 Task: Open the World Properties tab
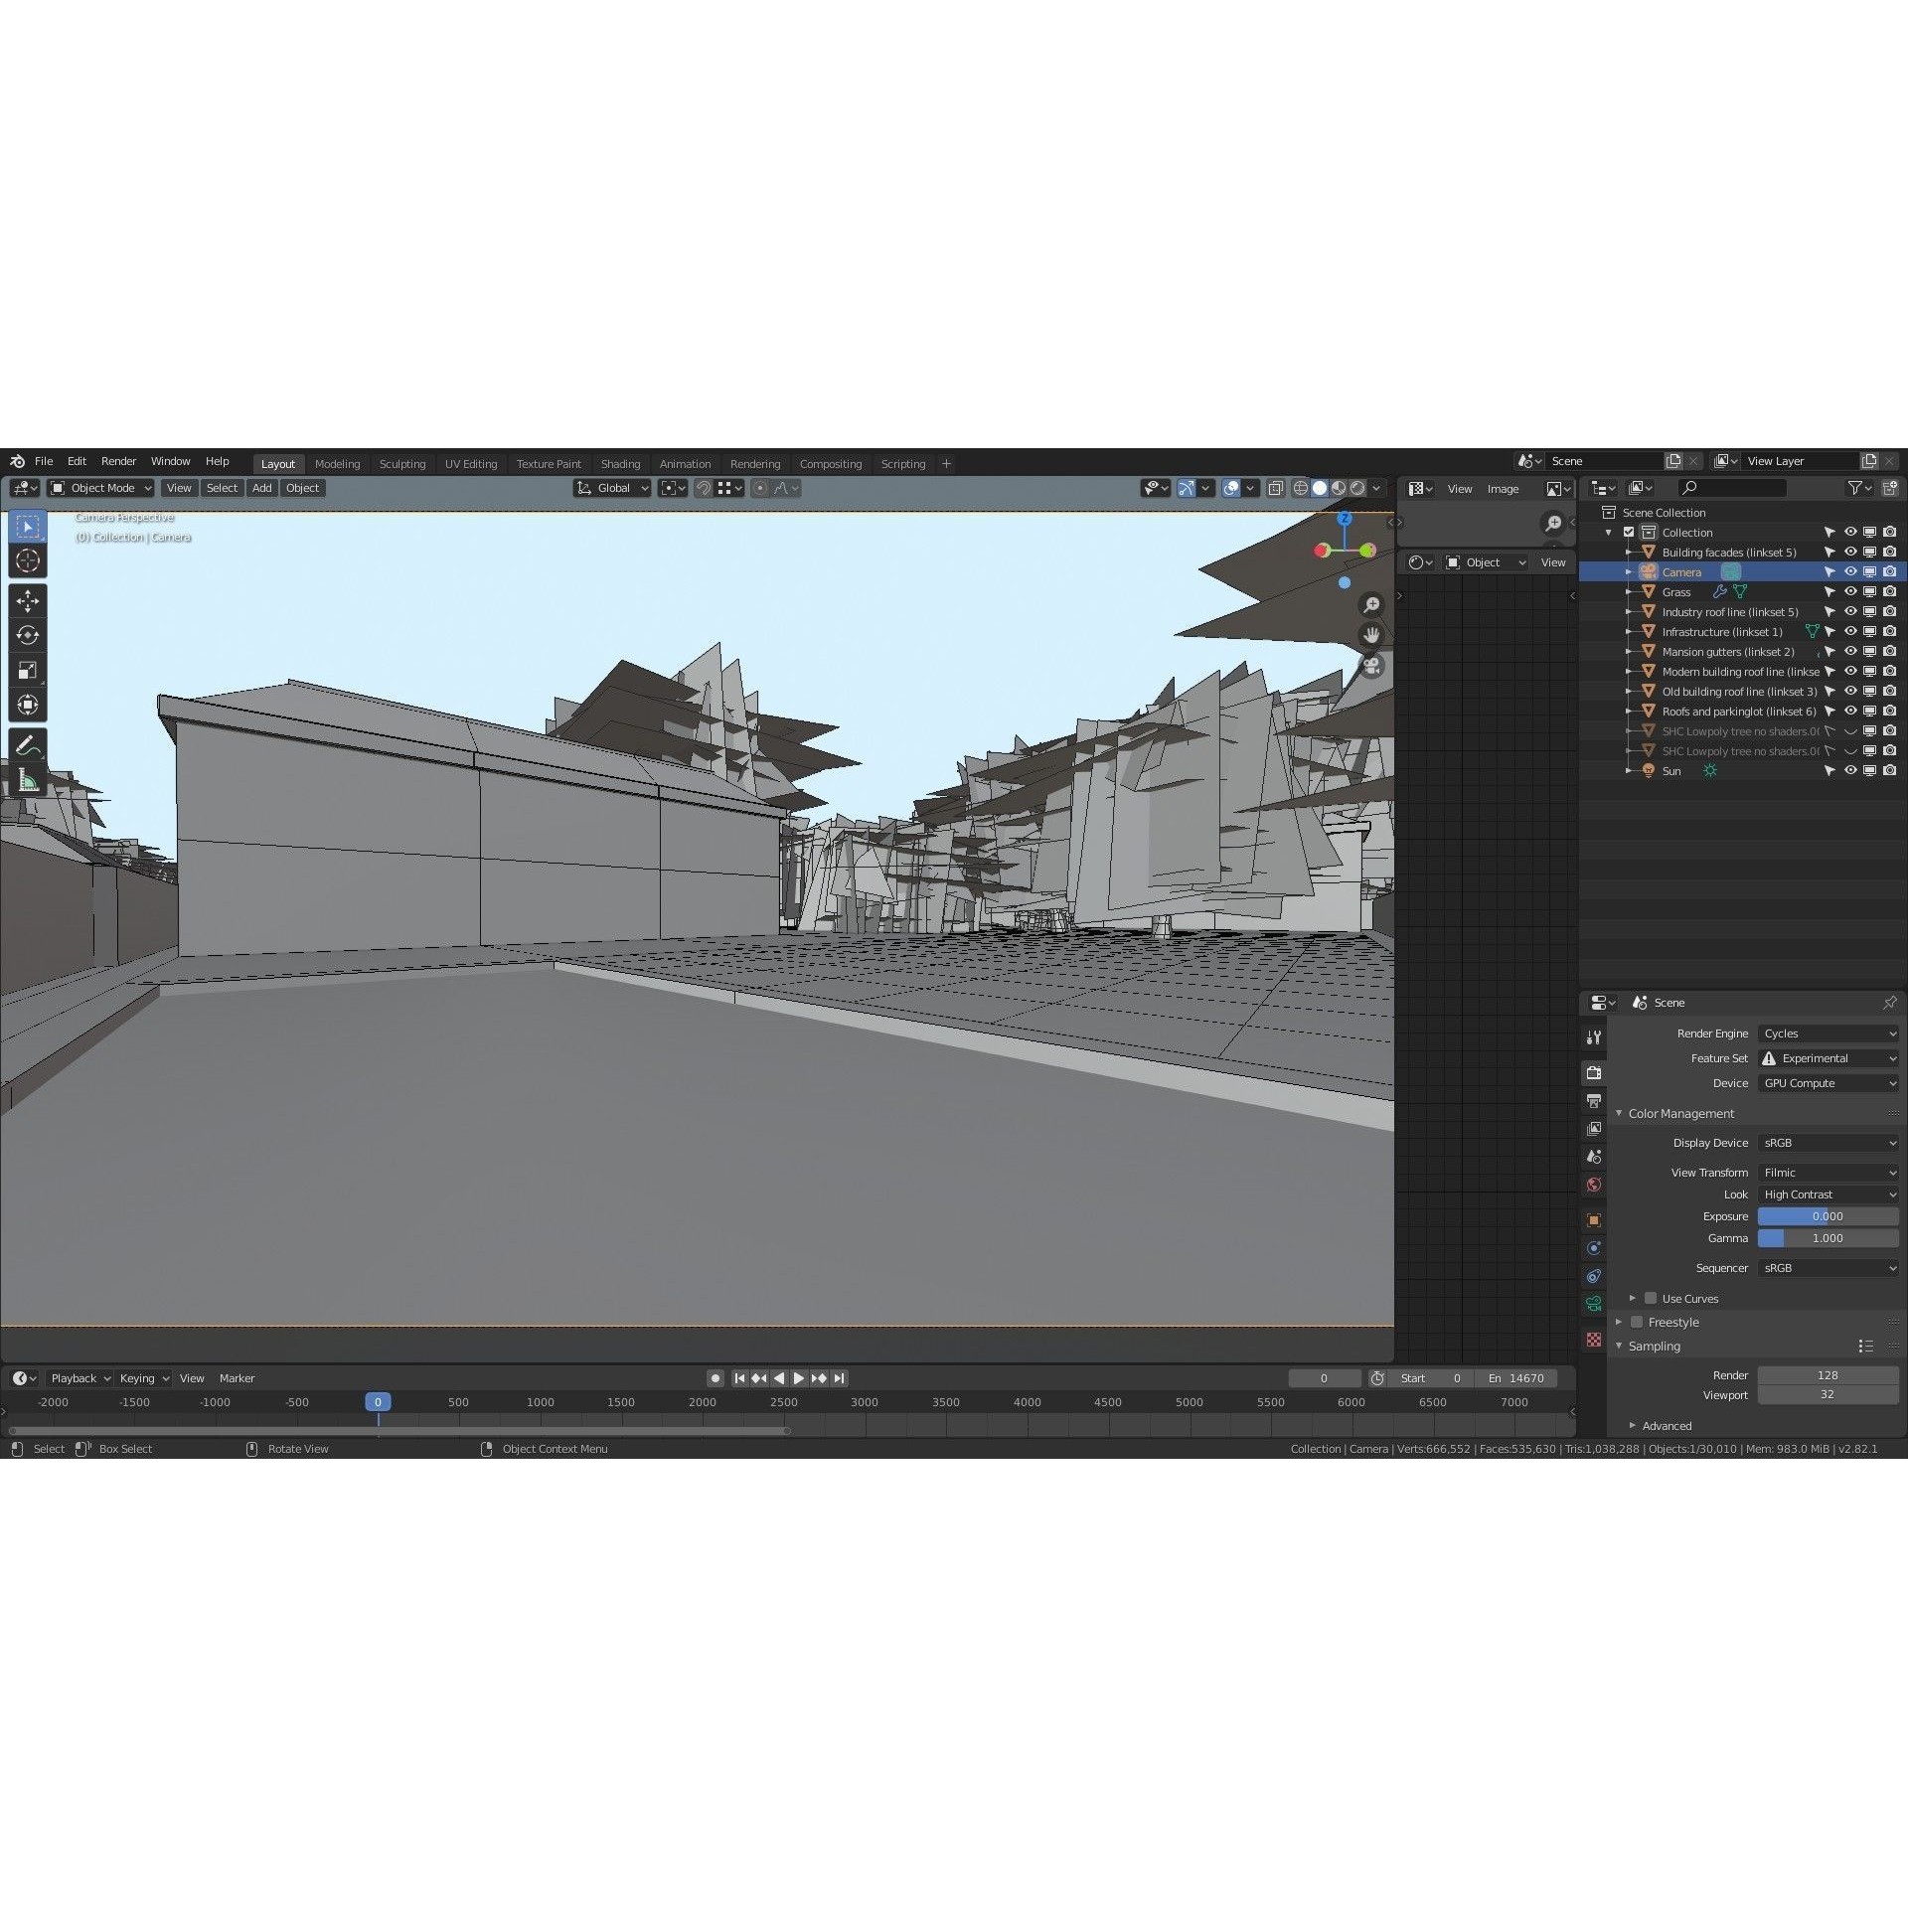click(x=1594, y=1185)
